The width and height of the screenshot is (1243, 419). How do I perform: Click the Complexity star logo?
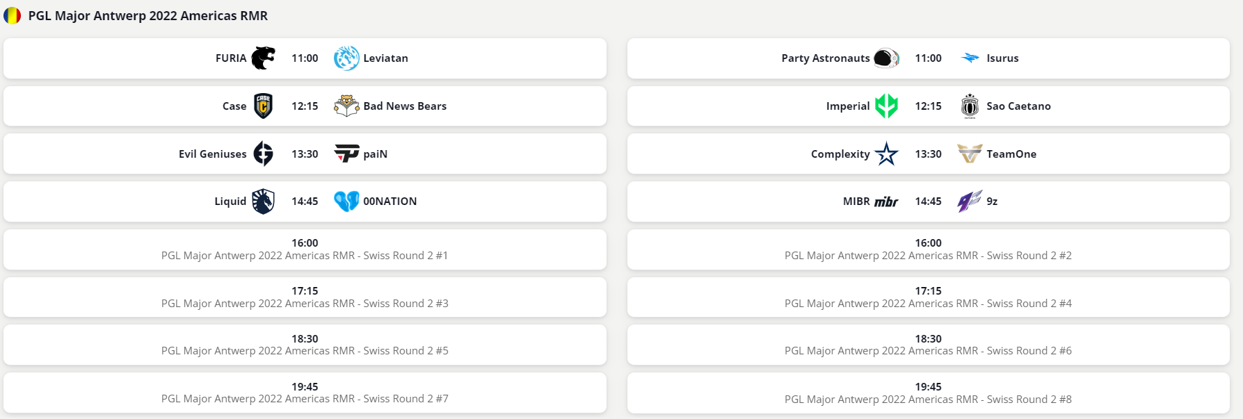(886, 154)
